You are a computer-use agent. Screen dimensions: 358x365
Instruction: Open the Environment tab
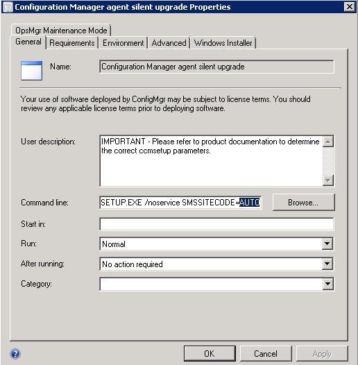123,43
